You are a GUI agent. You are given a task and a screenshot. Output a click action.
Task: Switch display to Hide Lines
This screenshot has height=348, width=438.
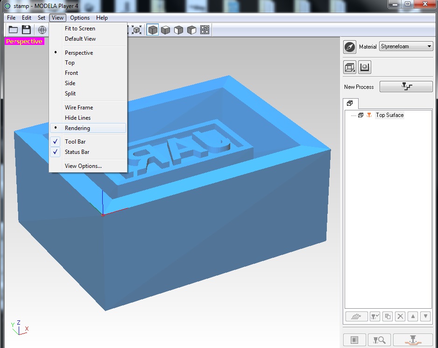click(88, 118)
